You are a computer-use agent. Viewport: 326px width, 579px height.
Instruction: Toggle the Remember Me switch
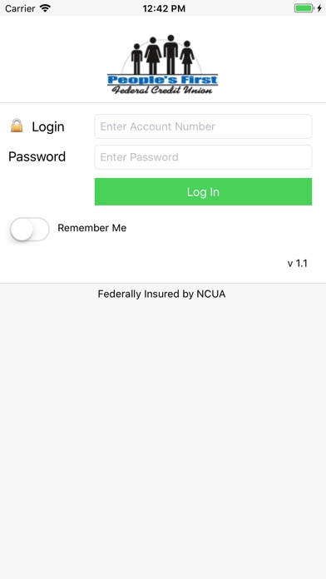point(30,229)
